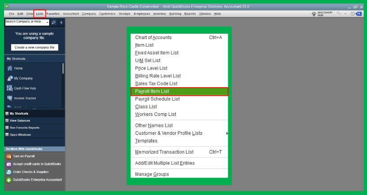Expand the search box dropdown arrow

click(x=47, y=22)
